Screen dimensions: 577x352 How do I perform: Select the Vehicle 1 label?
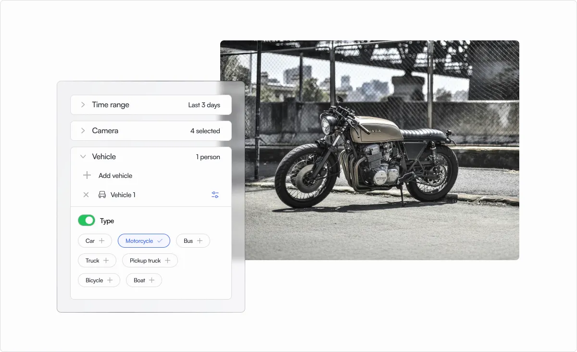coord(123,195)
